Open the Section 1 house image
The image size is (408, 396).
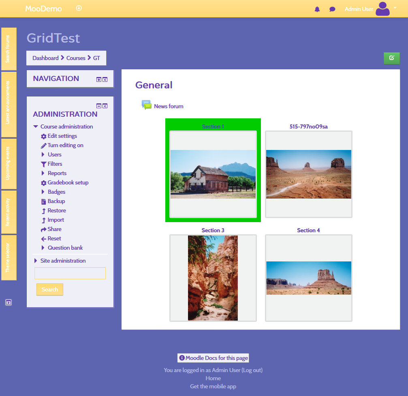213,174
